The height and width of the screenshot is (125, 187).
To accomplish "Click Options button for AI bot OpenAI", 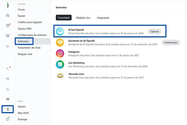I will 155,31.
